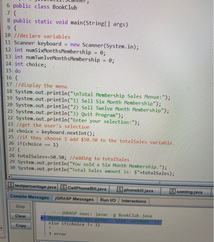
Task: Select the Compile Messages tab
Action: (29, 197)
